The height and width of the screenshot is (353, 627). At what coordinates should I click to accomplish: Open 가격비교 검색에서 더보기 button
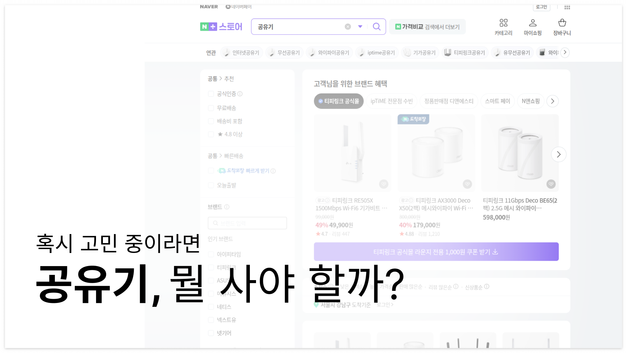(427, 27)
